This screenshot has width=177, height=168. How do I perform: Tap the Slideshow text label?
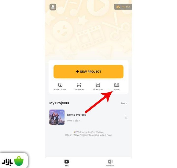tap(98, 90)
